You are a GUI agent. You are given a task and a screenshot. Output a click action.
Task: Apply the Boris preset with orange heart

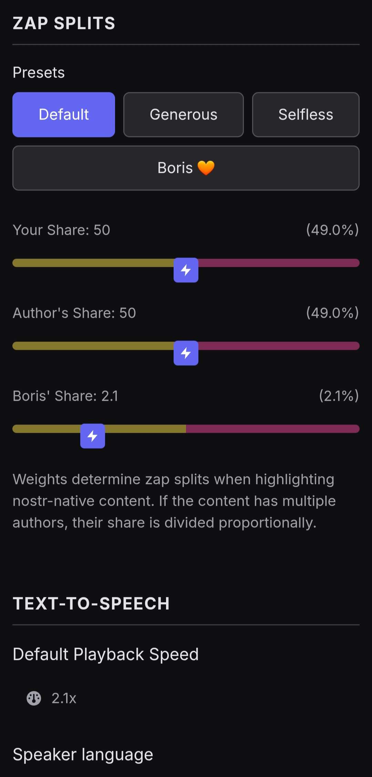pyautogui.click(x=186, y=168)
